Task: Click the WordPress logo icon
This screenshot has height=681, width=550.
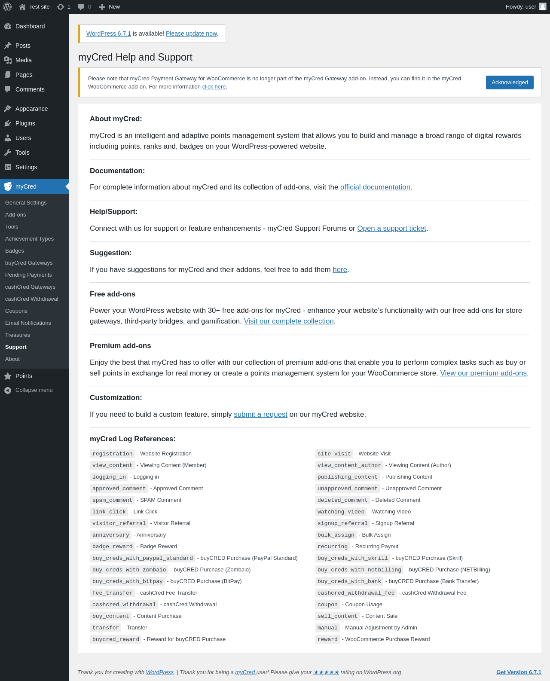Action: (x=7, y=7)
